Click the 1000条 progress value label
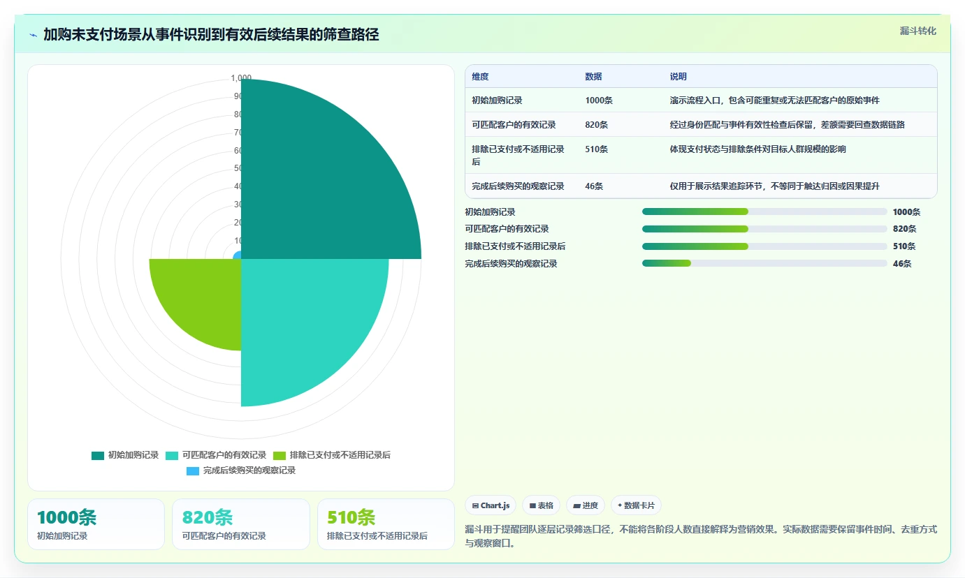Image resolution: width=965 pixels, height=578 pixels. click(x=906, y=212)
